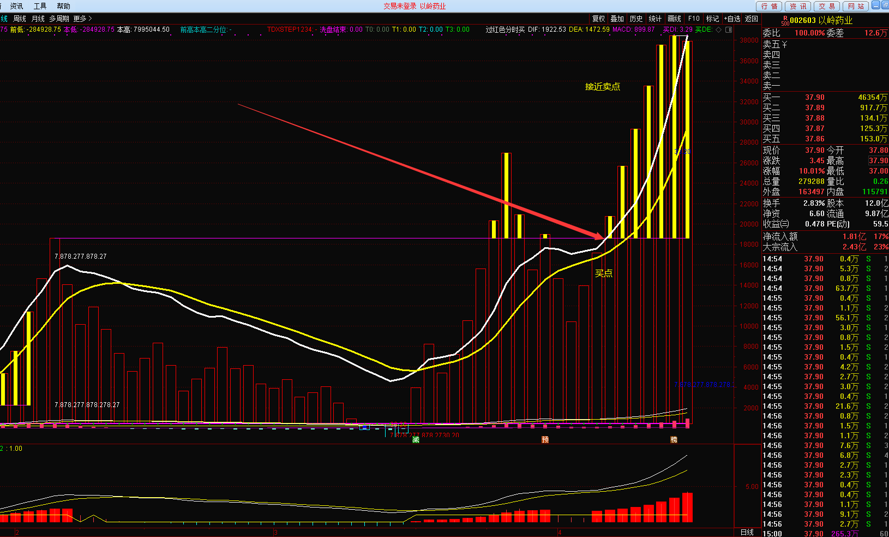The height and width of the screenshot is (537, 889).
Task: Click the 标记 mark toolbar button
Action: point(712,19)
